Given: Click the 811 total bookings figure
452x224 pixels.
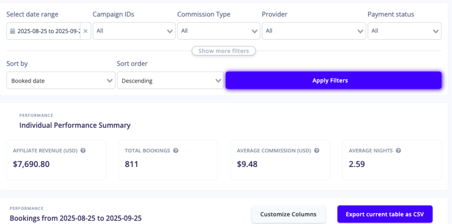Looking at the screenshot, I should click(132, 164).
